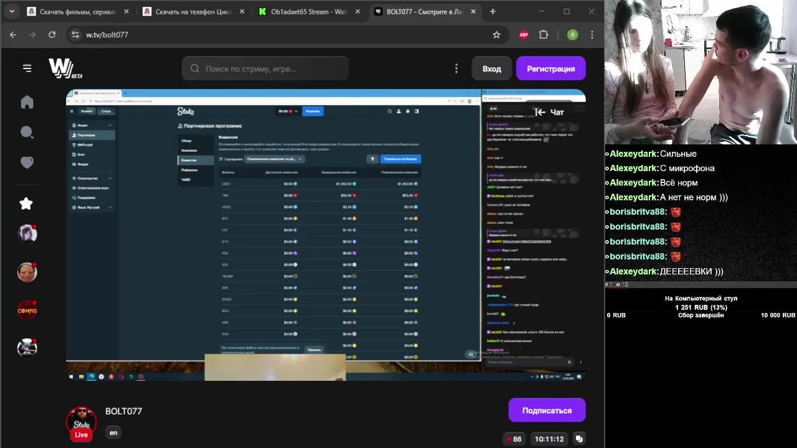797x448 pixels.
Task: Switch to the Скачать на телефон tab
Action: [192, 11]
